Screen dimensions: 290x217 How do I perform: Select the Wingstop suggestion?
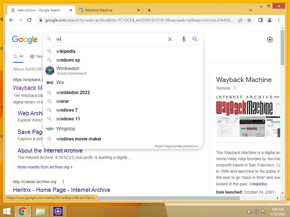[123, 129]
